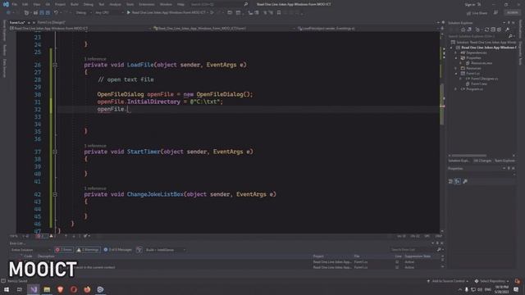Toggle the Warnings filter in Error List

(x=88, y=250)
